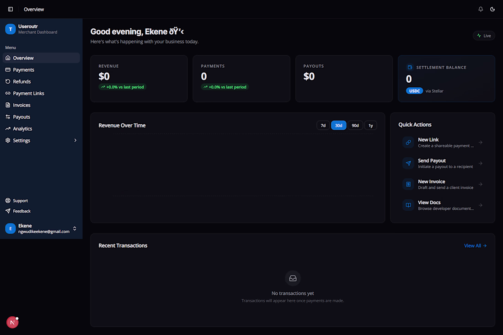
Task: Click the Send Payout plane icon
Action: tap(408, 163)
